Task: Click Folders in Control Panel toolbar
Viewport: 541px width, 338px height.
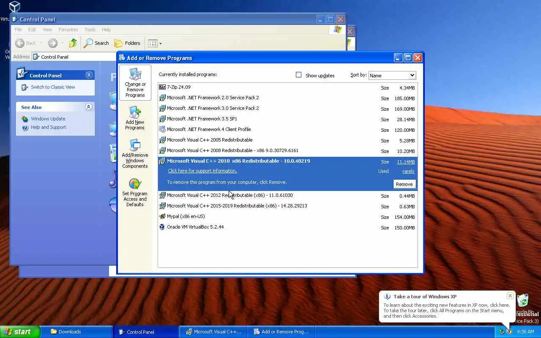Action: [x=127, y=43]
